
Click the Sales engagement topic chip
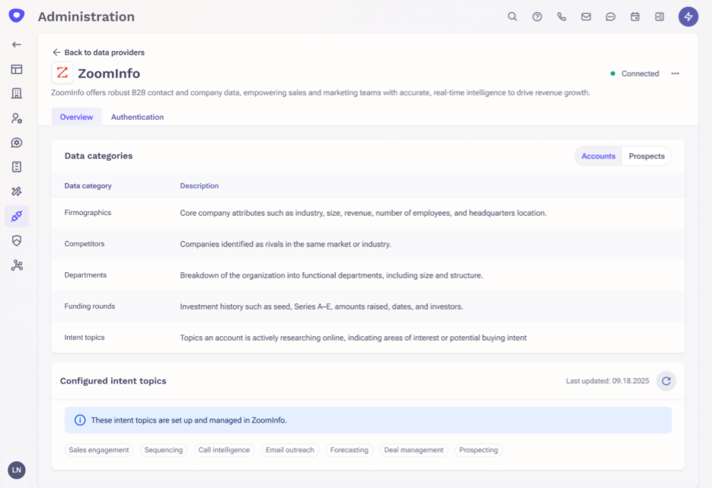click(x=99, y=450)
